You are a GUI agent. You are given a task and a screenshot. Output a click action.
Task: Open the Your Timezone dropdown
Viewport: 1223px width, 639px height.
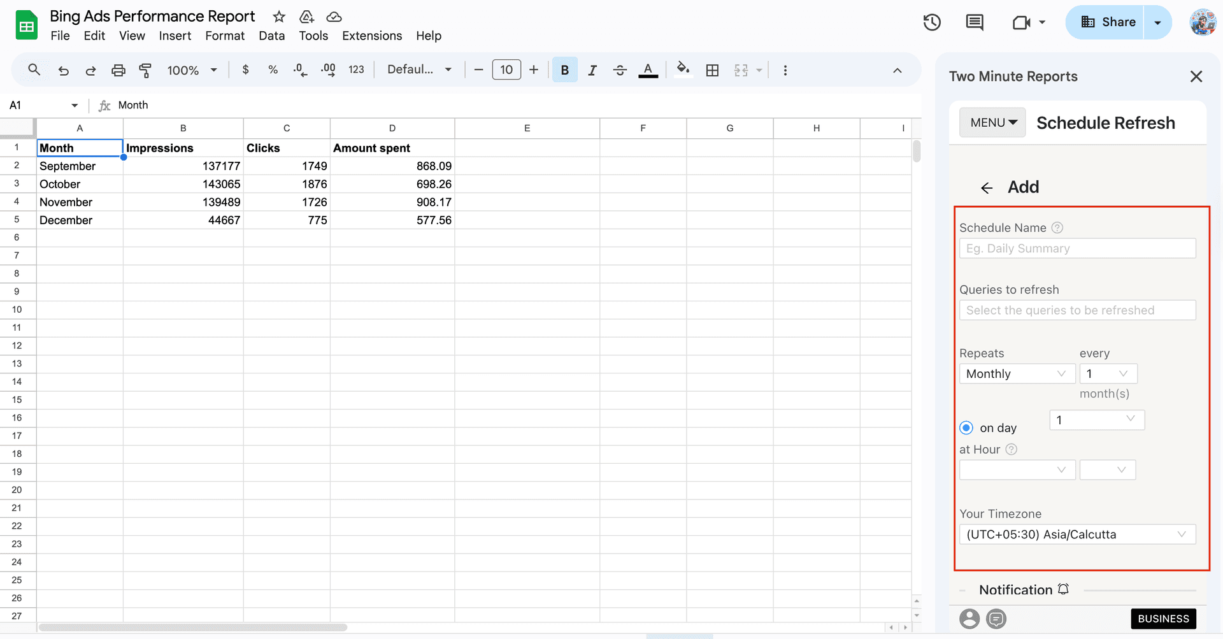[1077, 535]
